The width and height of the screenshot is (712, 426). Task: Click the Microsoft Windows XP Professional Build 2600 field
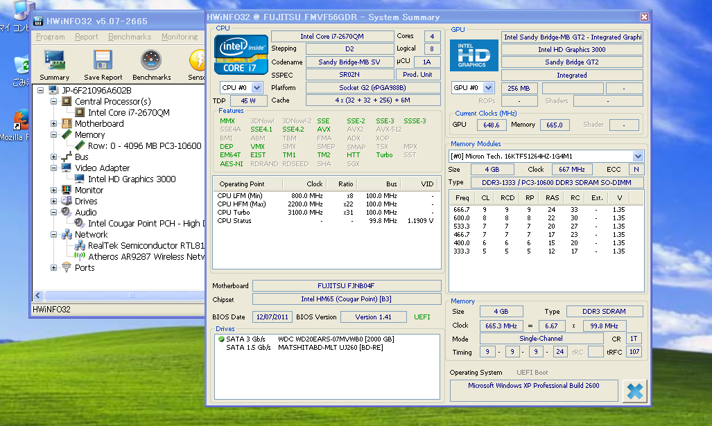point(534,390)
